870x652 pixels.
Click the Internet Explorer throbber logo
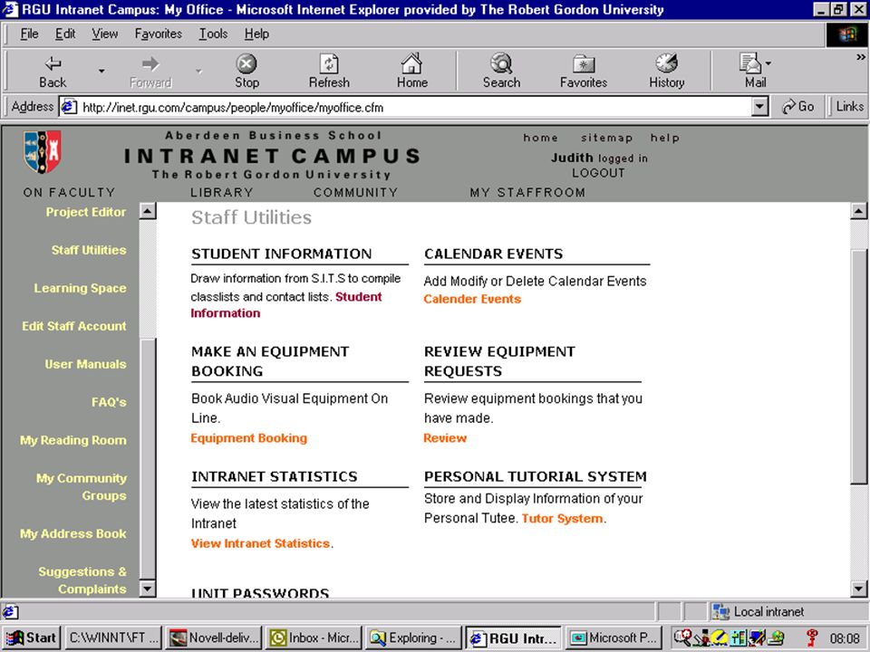846,34
